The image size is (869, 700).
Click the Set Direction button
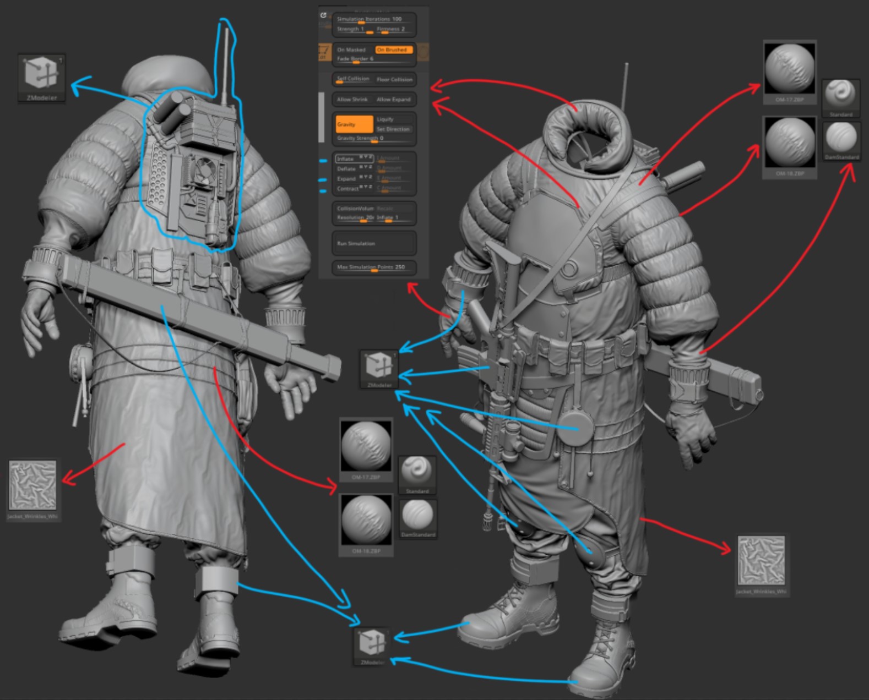pyautogui.click(x=394, y=129)
